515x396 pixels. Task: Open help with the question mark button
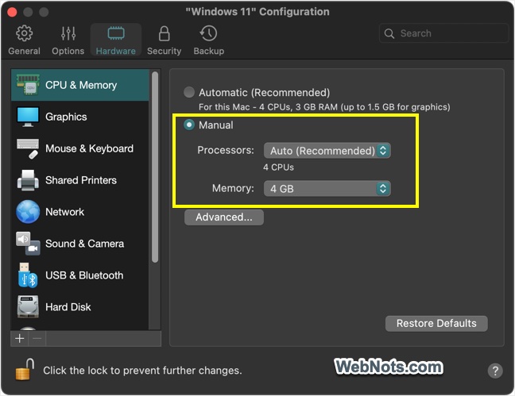[495, 371]
